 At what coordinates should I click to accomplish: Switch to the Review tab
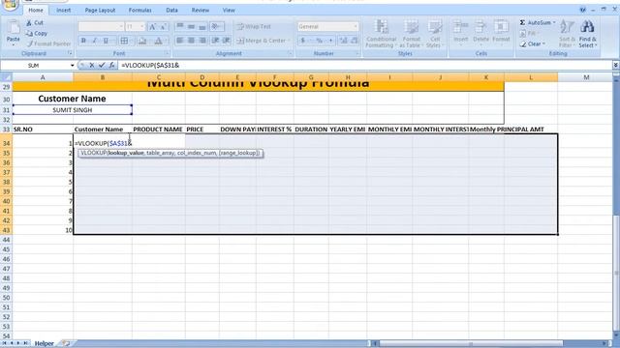(x=201, y=10)
